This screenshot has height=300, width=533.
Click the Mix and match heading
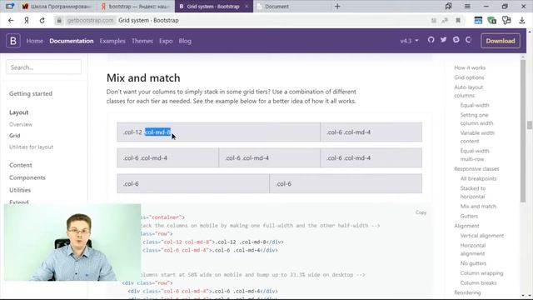143,77
